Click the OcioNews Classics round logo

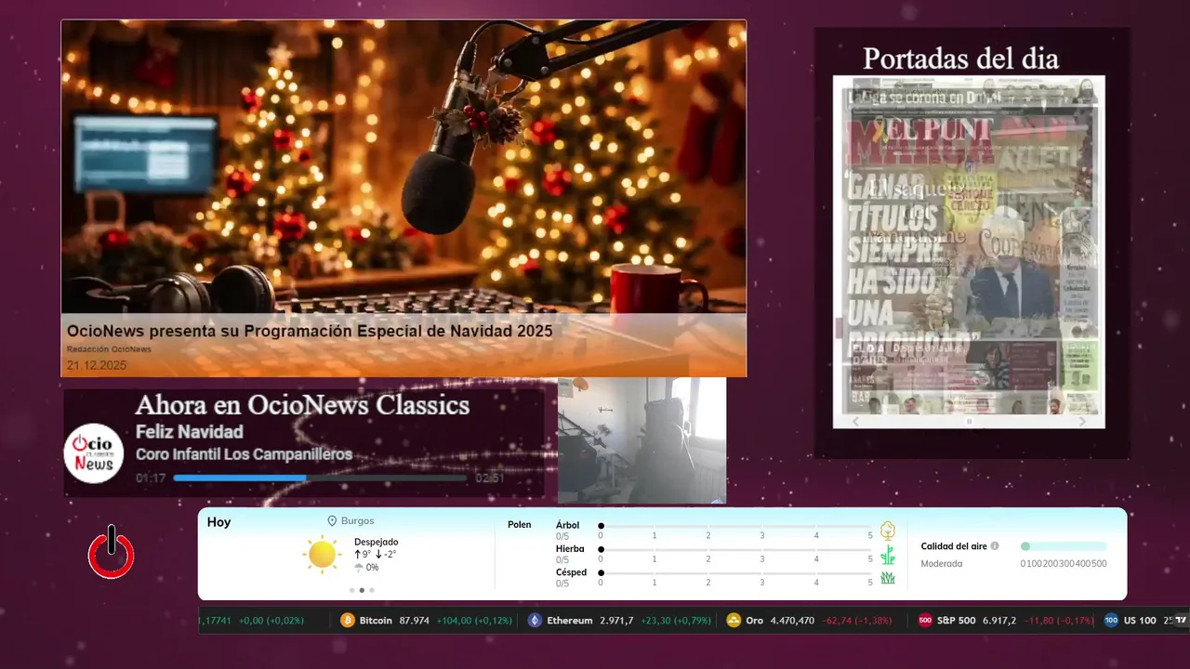[94, 453]
